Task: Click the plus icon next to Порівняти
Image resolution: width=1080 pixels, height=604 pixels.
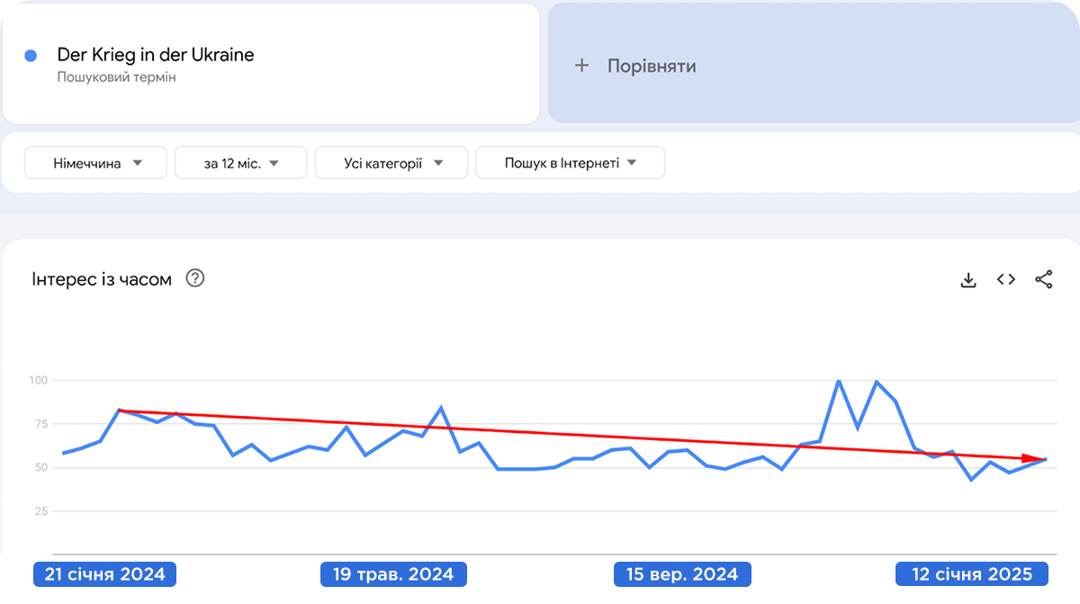Action: point(582,66)
